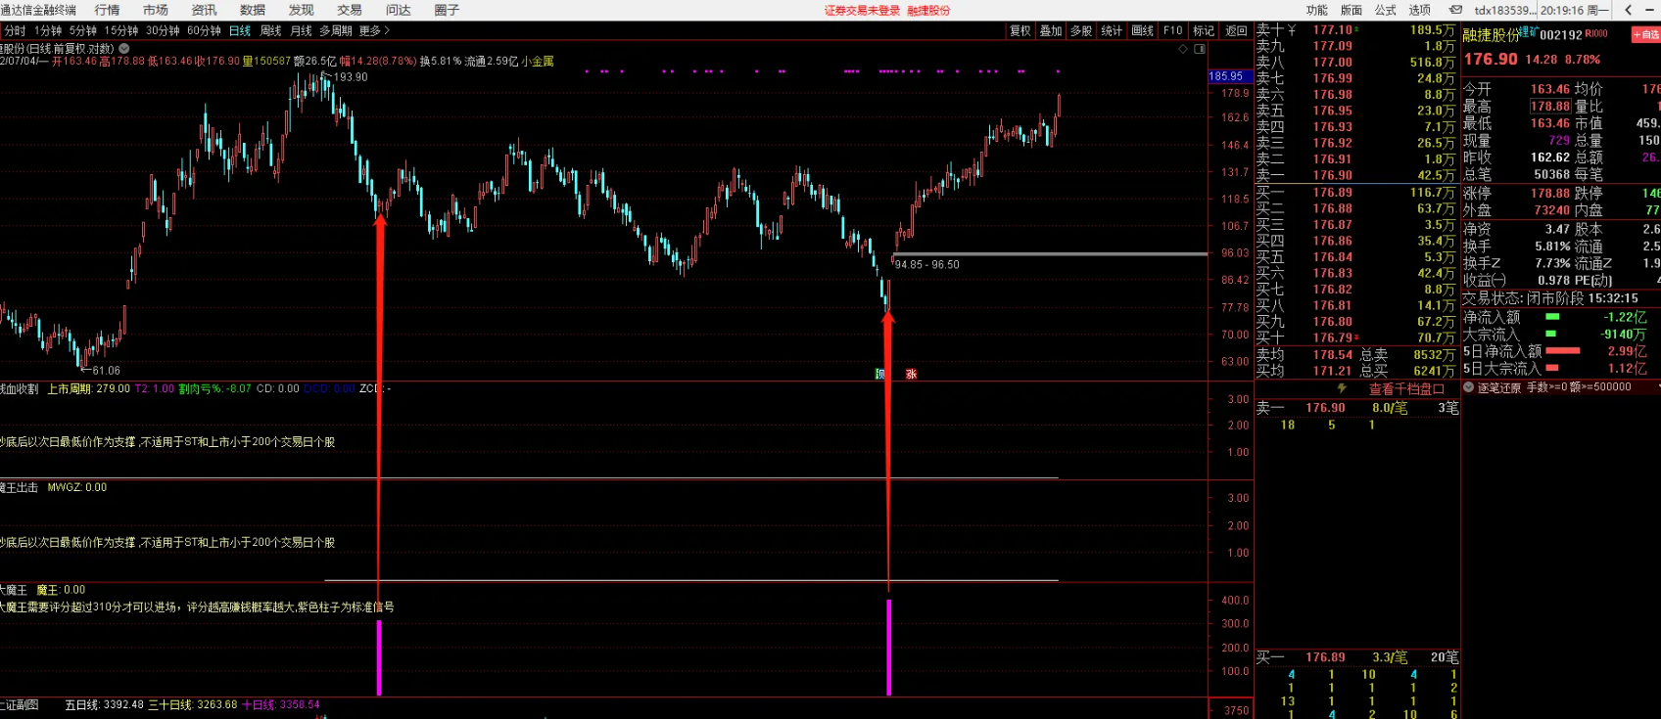The width and height of the screenshot is (1661, 719).
Task: Click the 锂矿 tag beside stock name
Action: (x=1528, y=31)
